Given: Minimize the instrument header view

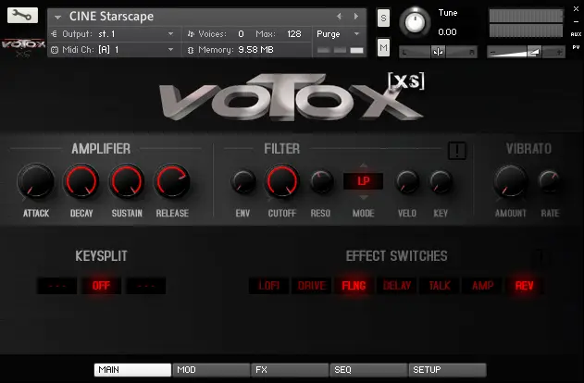Looking at the screenshot, I should [x=576, y=22].
